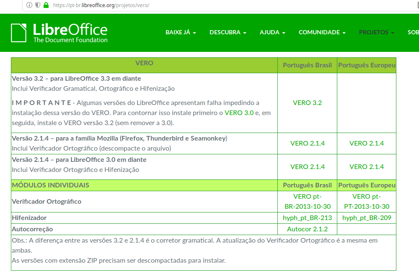Click the green secure connection padlock icon
The height and width of the screenshot is (279, 419).
coord(46,5)
